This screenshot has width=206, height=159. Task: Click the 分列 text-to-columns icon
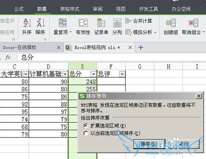tap(117, 23)
